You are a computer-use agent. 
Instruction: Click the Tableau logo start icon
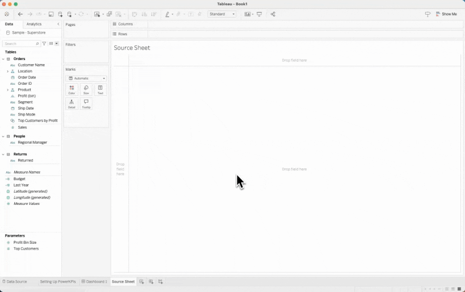(x=7, y=14)
